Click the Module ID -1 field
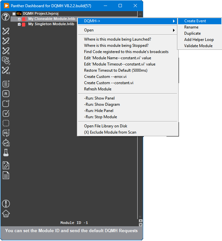222x241 pixels. pyautogui.click(x=74, y=223)
